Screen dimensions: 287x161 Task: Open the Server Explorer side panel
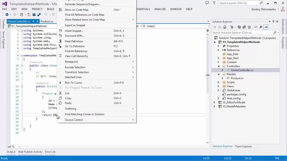click(x=3, y=40)
